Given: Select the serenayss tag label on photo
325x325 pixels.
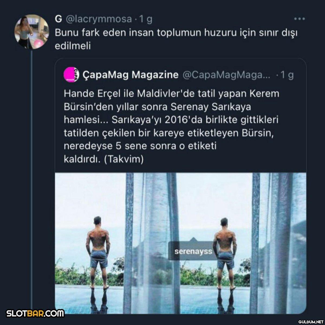Looking at the screenshot, I should 193,251.
